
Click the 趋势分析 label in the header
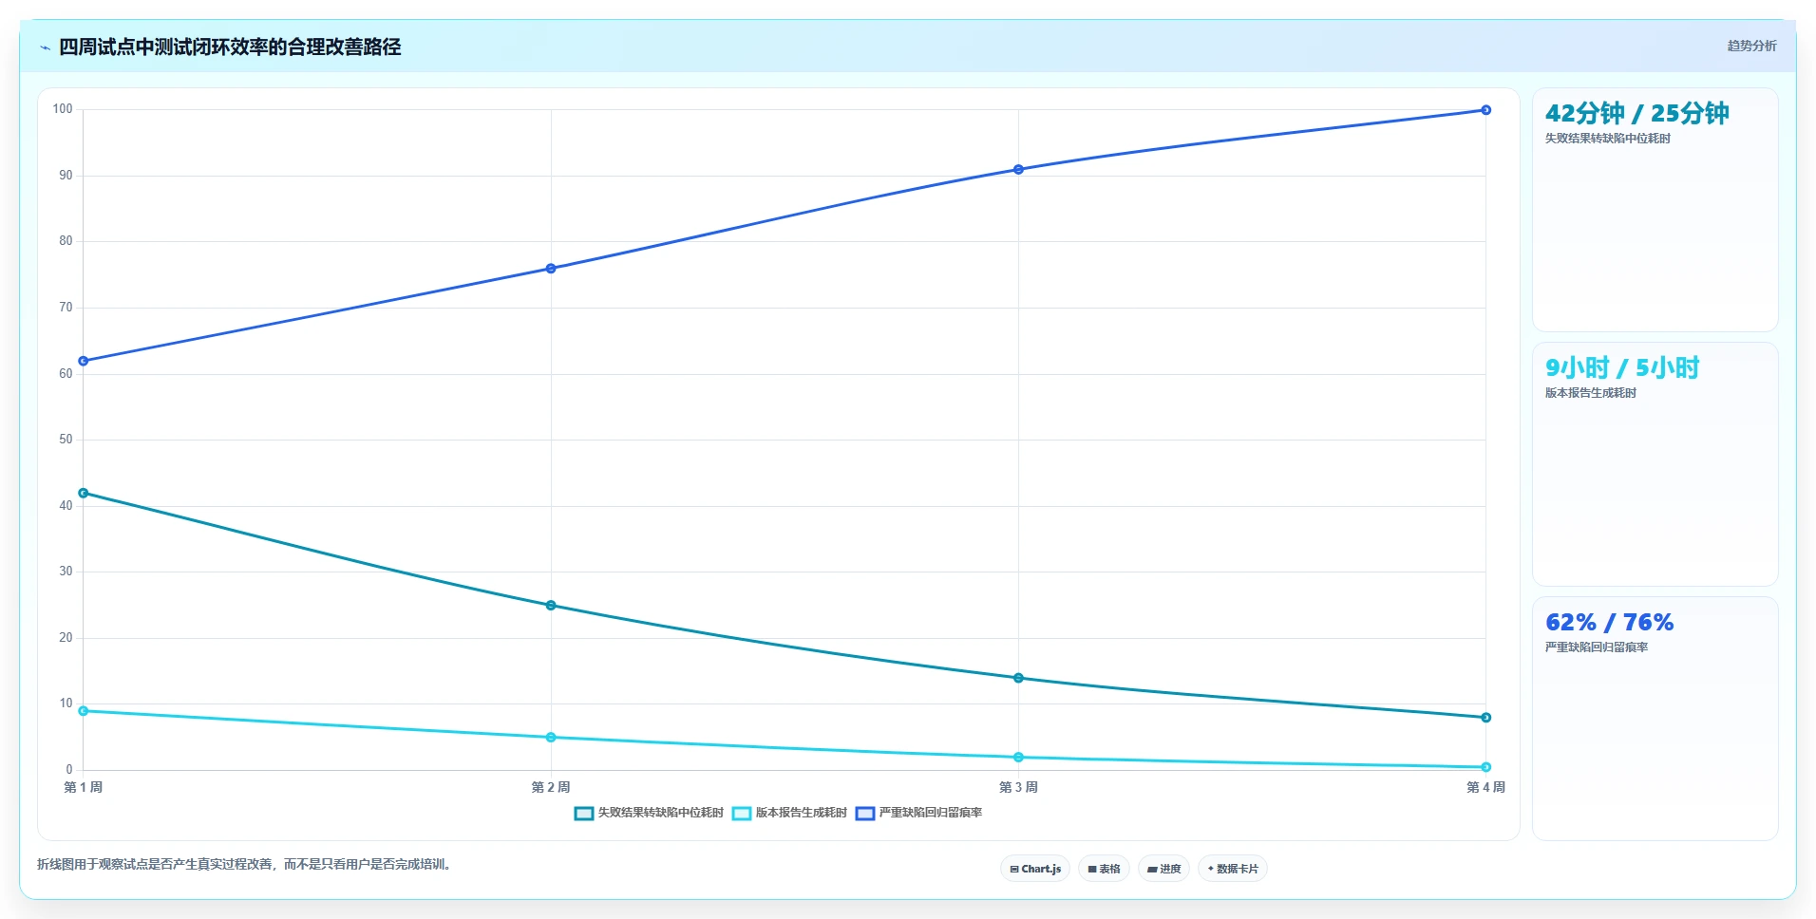(x=1751, y=46)
